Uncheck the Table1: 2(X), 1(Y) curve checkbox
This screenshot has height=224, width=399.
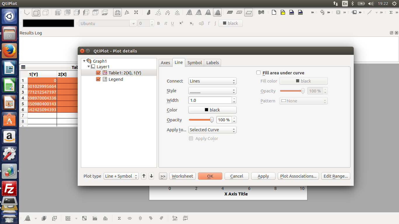click(x=98, y=73)
